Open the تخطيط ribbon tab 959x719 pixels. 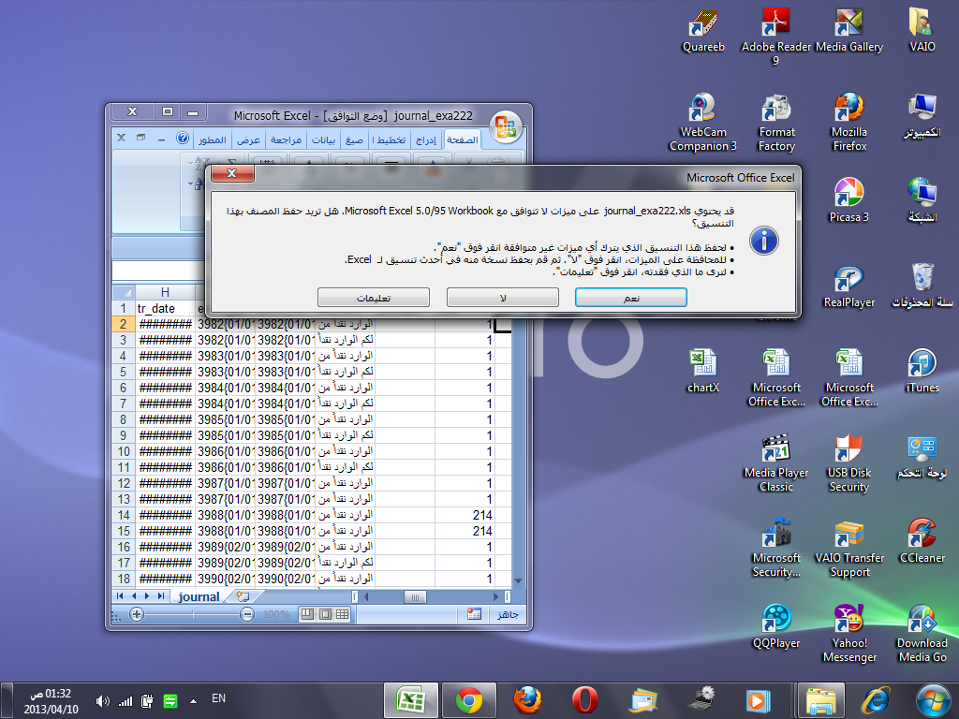[x=389, y=140]
